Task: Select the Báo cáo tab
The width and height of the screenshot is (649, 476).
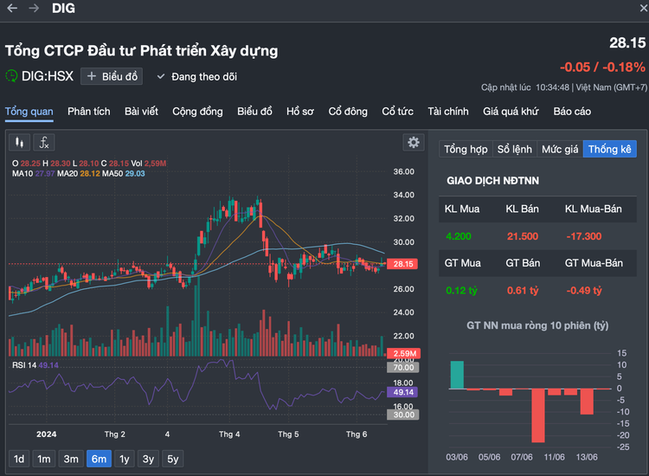Action: tap(572, 112)
